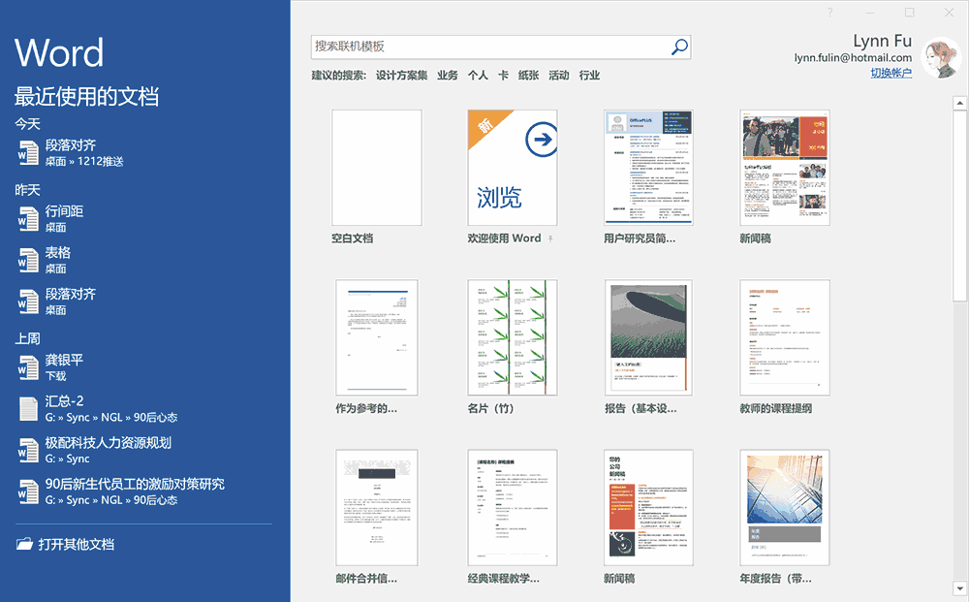
Task: Click the help question mark icon
Action: click(x=830, y=13)
